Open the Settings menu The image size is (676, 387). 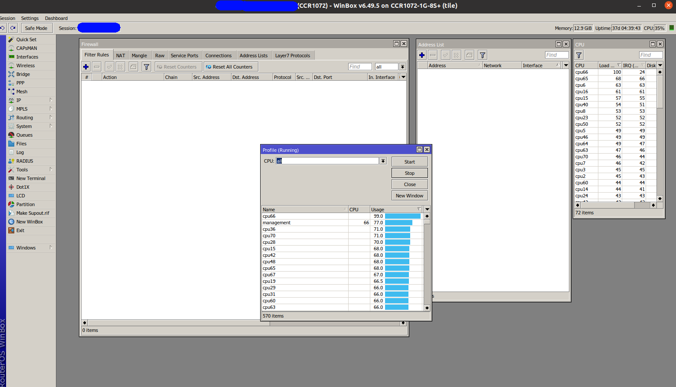point(30,18)
